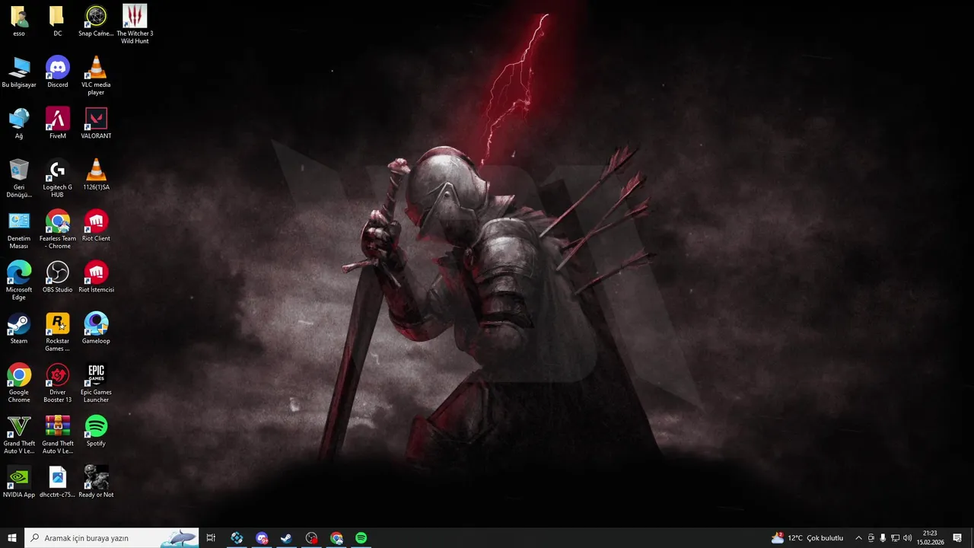The width and height of the screenshot is (974, 548).
Task: Switch to Steam in the taskbar
Action: click(x=286, y=538)
